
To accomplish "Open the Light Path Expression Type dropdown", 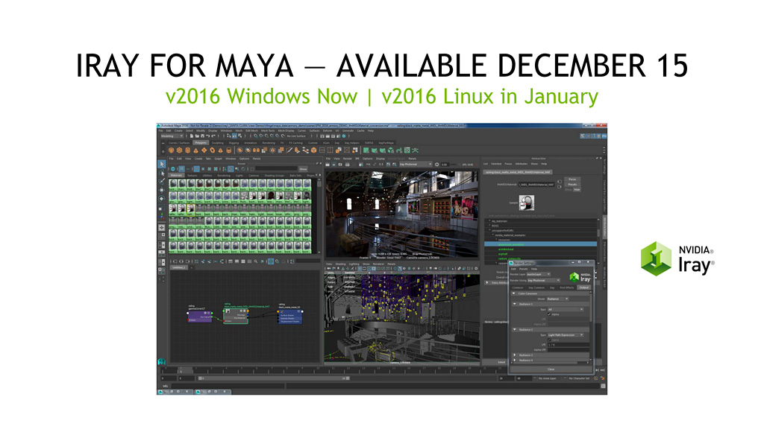I will 566,334.
